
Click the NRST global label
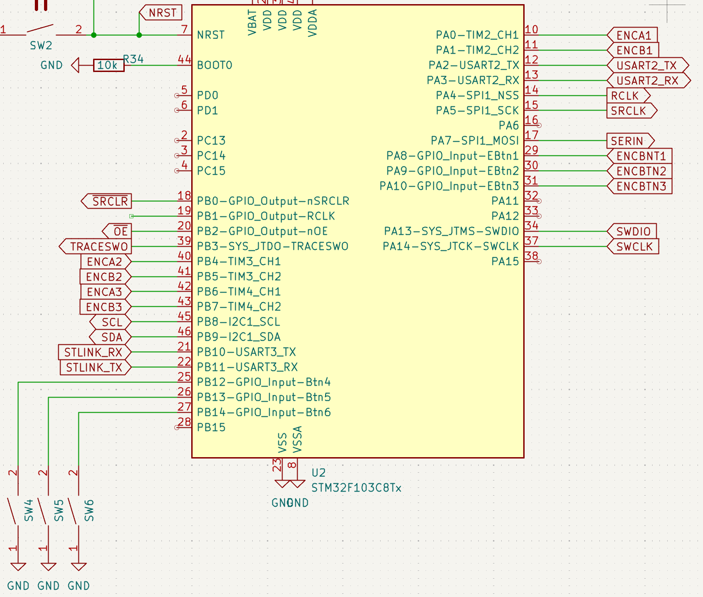pos(161,13)
